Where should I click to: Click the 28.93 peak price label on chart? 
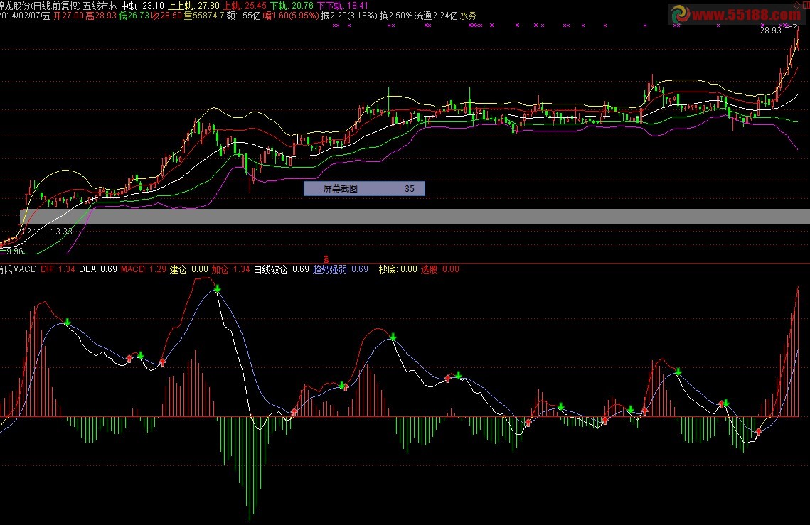tap(771, 31)
